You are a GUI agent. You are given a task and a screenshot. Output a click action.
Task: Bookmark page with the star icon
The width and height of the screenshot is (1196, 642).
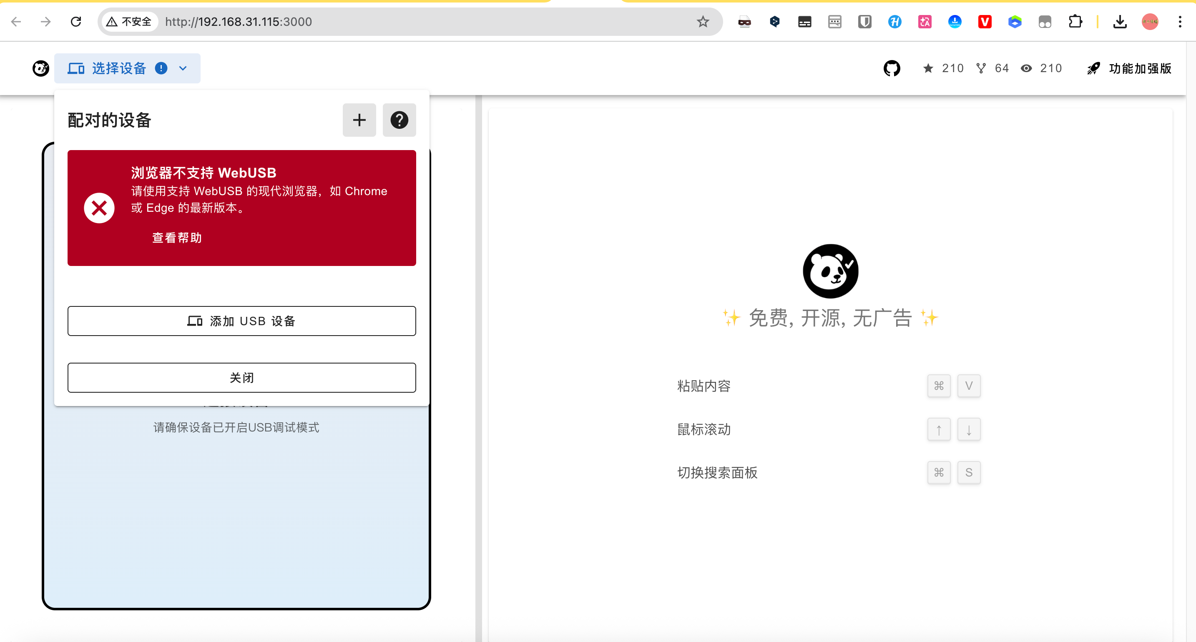pos(703,22)
